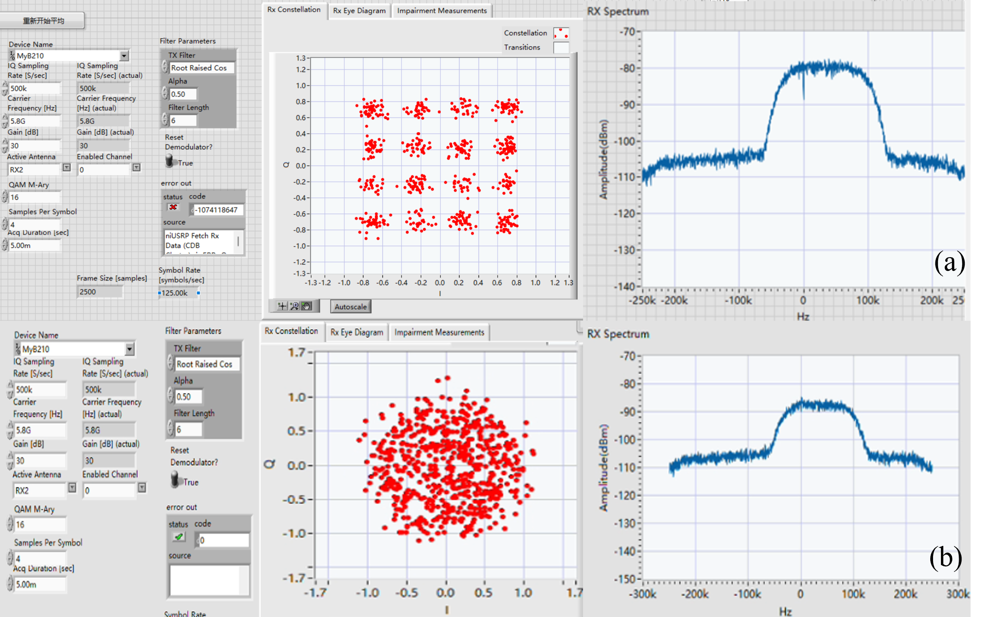The image size is (984, 617).
Task: Select the crosshair cursor tool in graph palette
Action: coord(282,306)
